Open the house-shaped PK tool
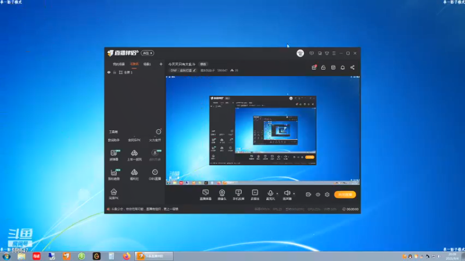 [114, 194]
